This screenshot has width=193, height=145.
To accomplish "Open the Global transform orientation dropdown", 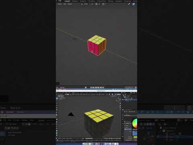I will tap(86, 4).
